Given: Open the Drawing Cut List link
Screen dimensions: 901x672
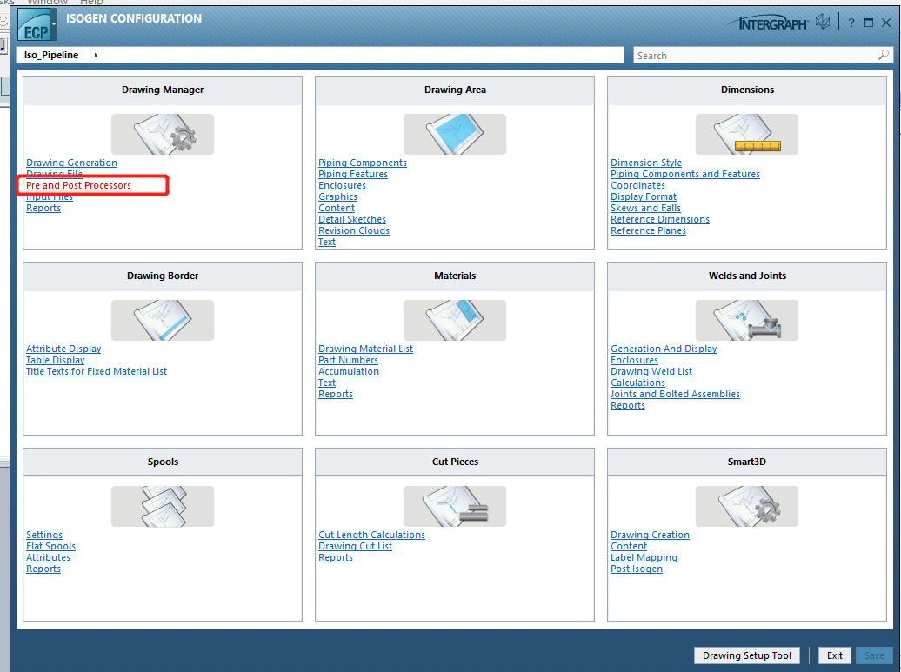Looking at the screenshot, I should tap(355, 546).
